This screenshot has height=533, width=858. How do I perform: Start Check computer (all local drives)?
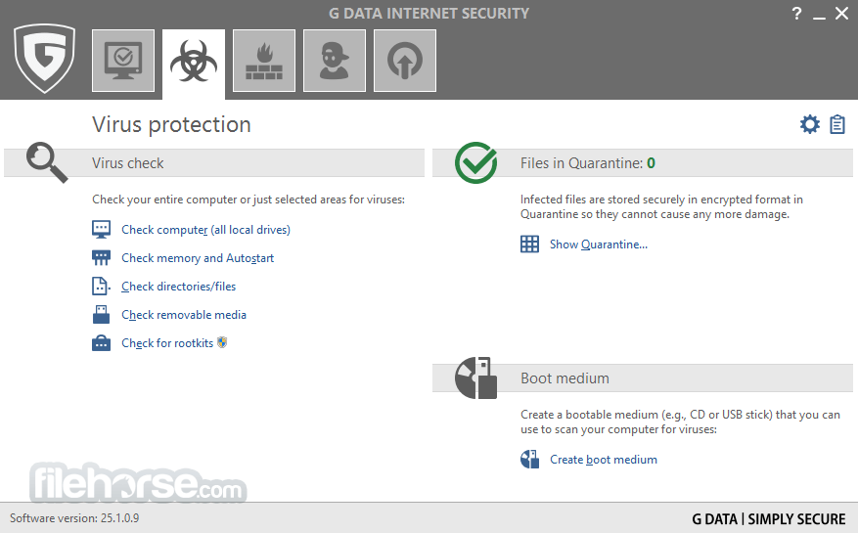pyautogui.click(x=205, y=230)
